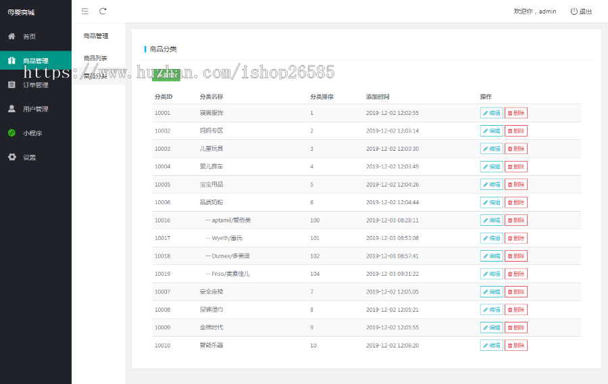The height and width of the screenshot is (384, 608).
Task: Click the ID cell 10010
Action: tap(162, 345)
